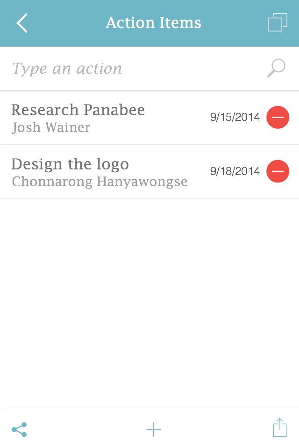Open the Research Panabee action title
Image resolution: width=299 pixels, height=448 pixels.
pos(78,110)
